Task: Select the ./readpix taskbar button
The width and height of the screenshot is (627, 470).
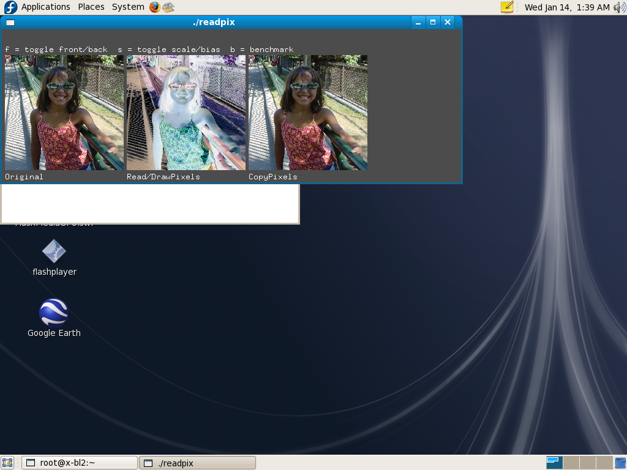Action: coord(197,463)
